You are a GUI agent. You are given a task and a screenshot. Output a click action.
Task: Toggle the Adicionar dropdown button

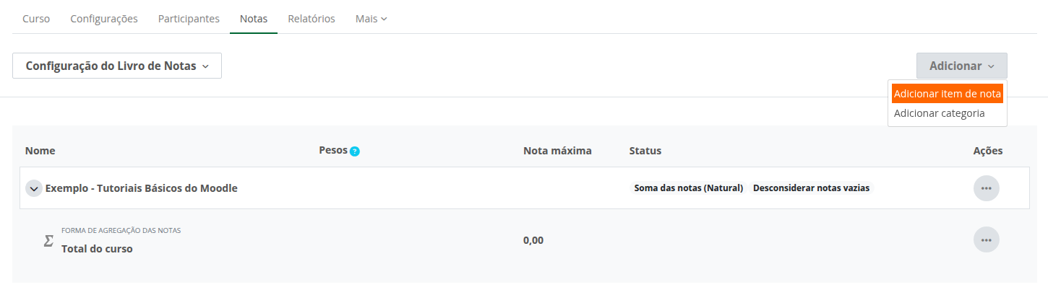pyautogui.click(x=961, y=66)
